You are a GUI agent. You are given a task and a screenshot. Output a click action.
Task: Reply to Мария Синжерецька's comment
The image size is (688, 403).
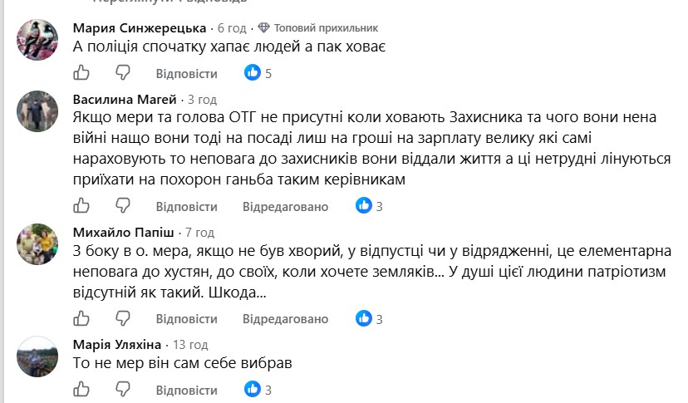pos(186,73)
